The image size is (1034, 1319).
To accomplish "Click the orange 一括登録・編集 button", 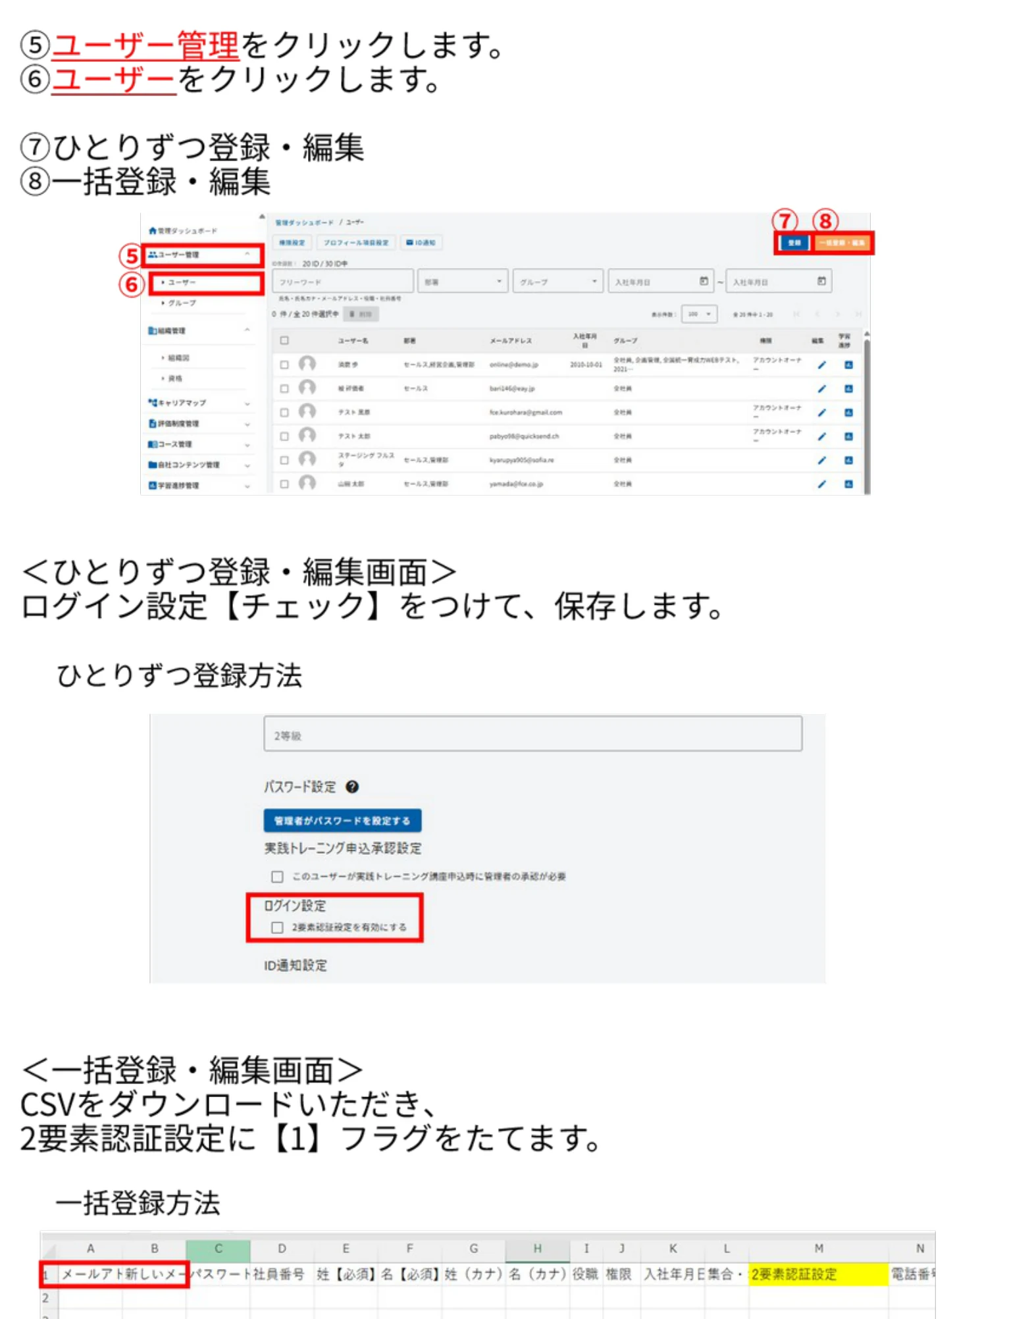I will pyautogui.click(x=842, y=243).
